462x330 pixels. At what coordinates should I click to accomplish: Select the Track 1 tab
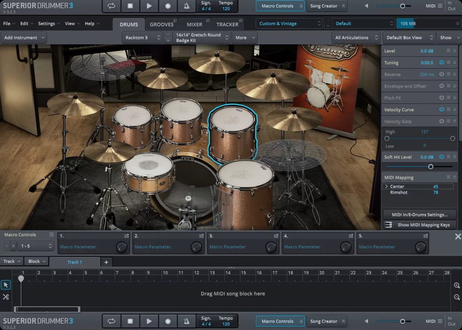[75, 262]
